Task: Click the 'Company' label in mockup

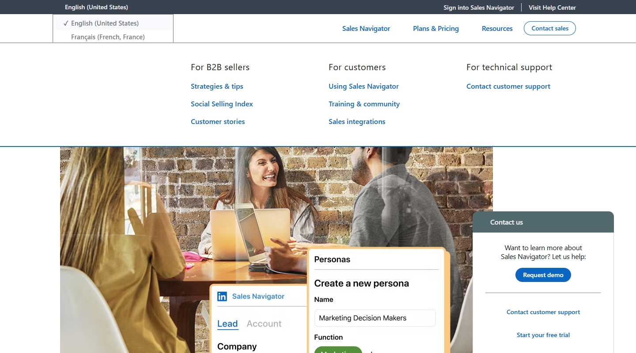Action: [237, 346]
